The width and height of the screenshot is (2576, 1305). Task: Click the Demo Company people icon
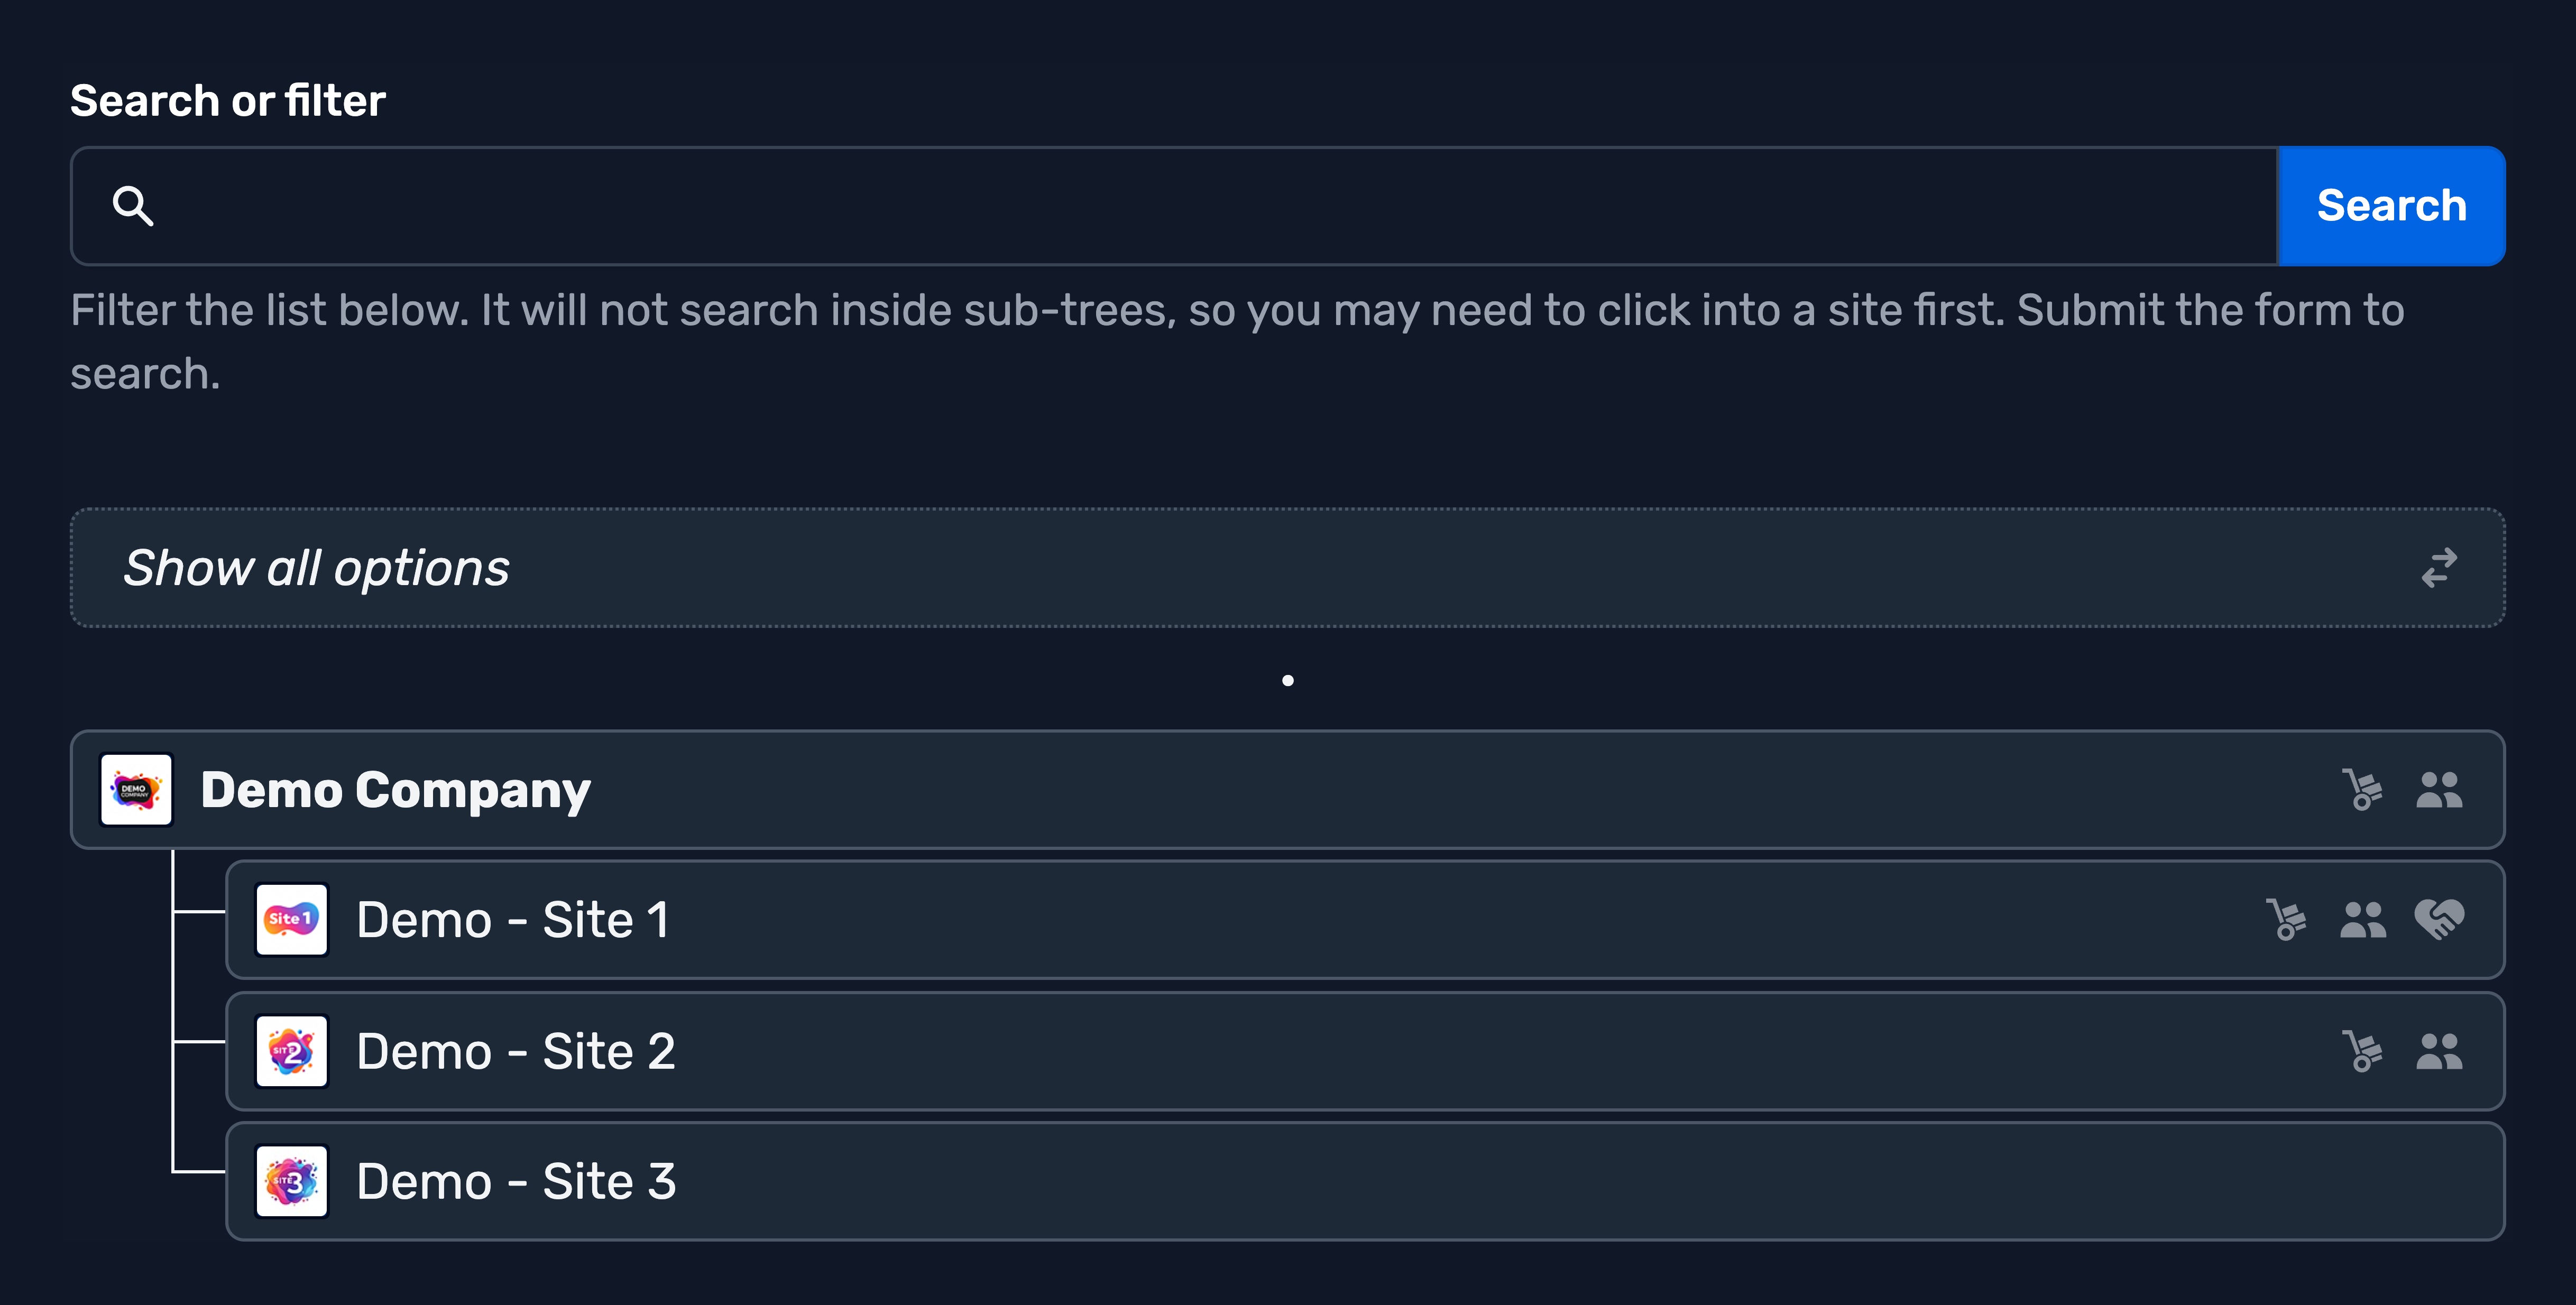pyautogui.click(x=2439, y=790)
